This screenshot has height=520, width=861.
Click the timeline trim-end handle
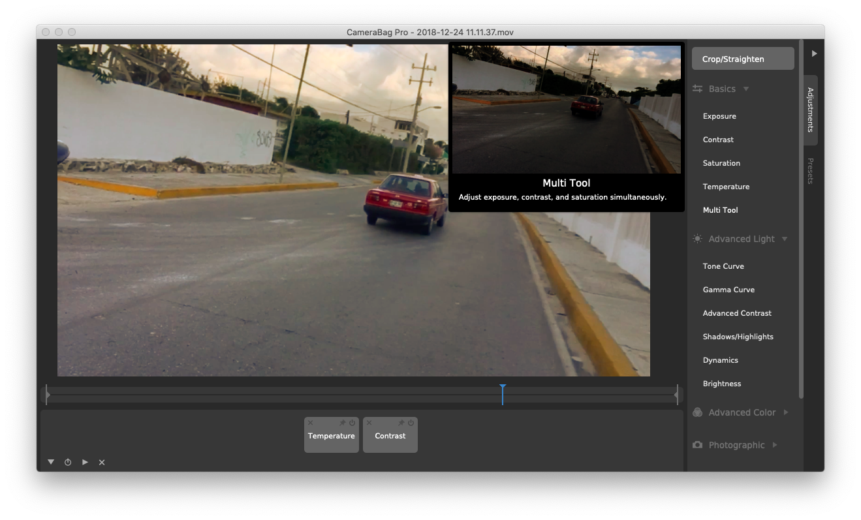pos(676,395)
